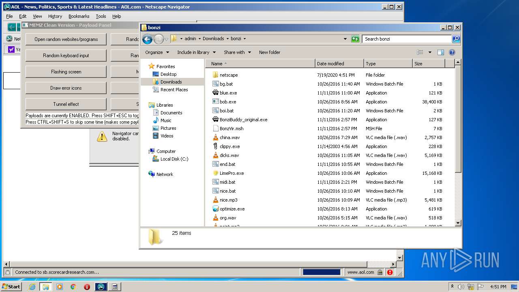
Task: Click the file list vertical scrollbar
Action: click(458, 142)
